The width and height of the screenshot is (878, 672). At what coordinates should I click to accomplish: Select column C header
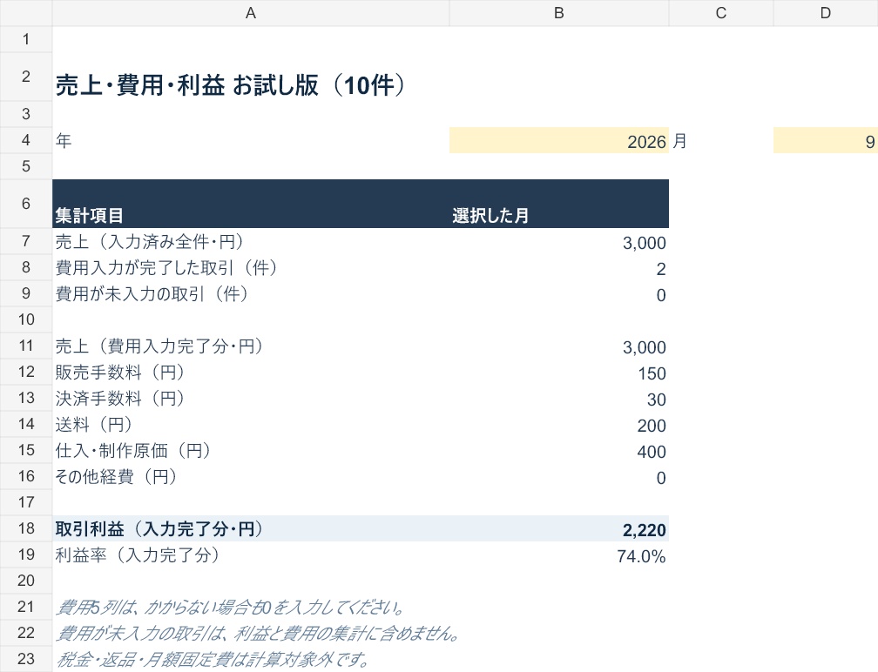[720, 13]
